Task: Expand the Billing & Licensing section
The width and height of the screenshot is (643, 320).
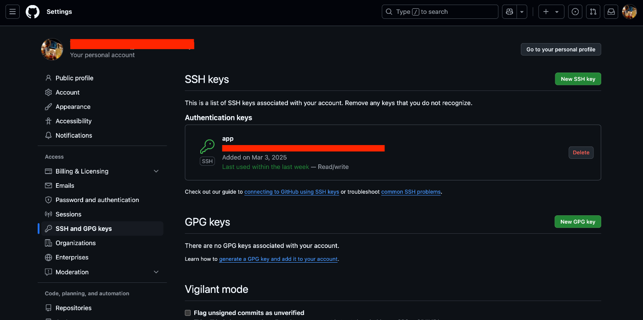Action: pyautogui.click(x=156, y=171)
